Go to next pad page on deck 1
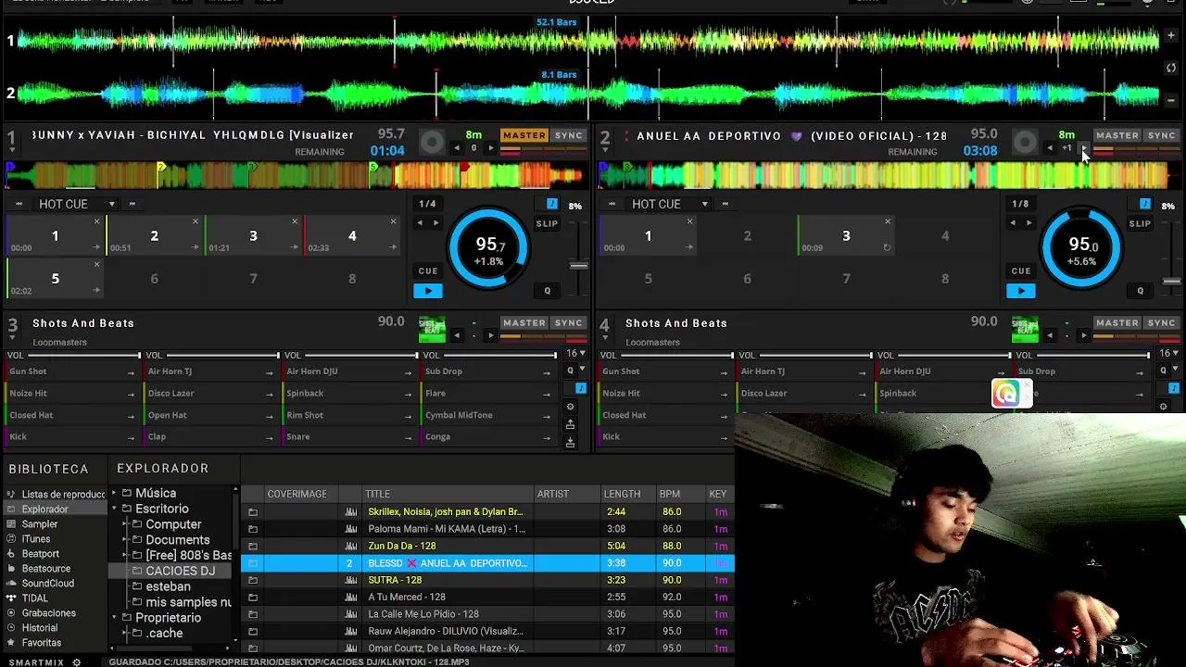Viewport: 1186px width, 667px height. (x=132, y=204)
